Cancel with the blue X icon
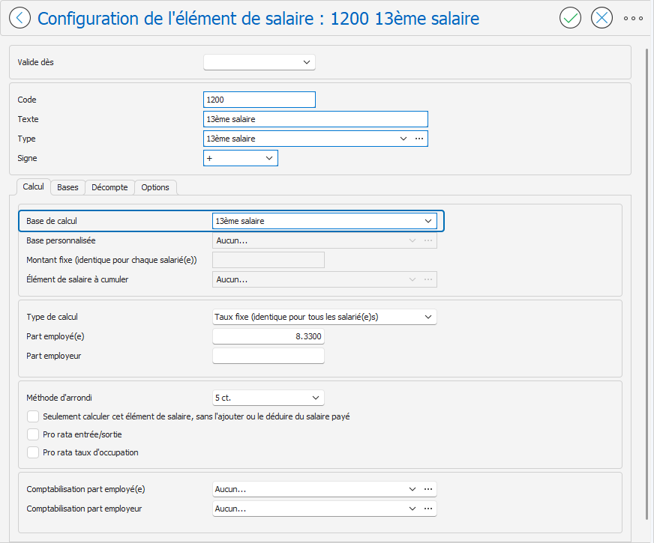Viewport: 654px width, 543px height. pos(601,18)
